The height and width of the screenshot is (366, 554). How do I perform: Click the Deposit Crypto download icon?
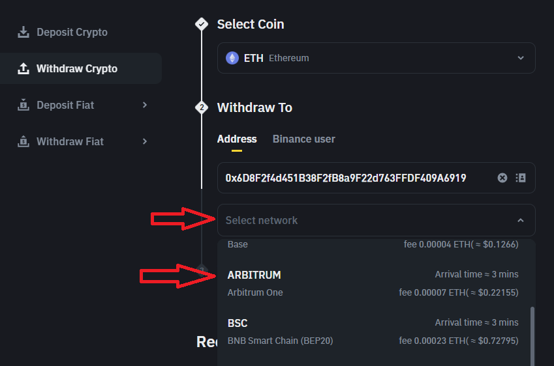23,32
